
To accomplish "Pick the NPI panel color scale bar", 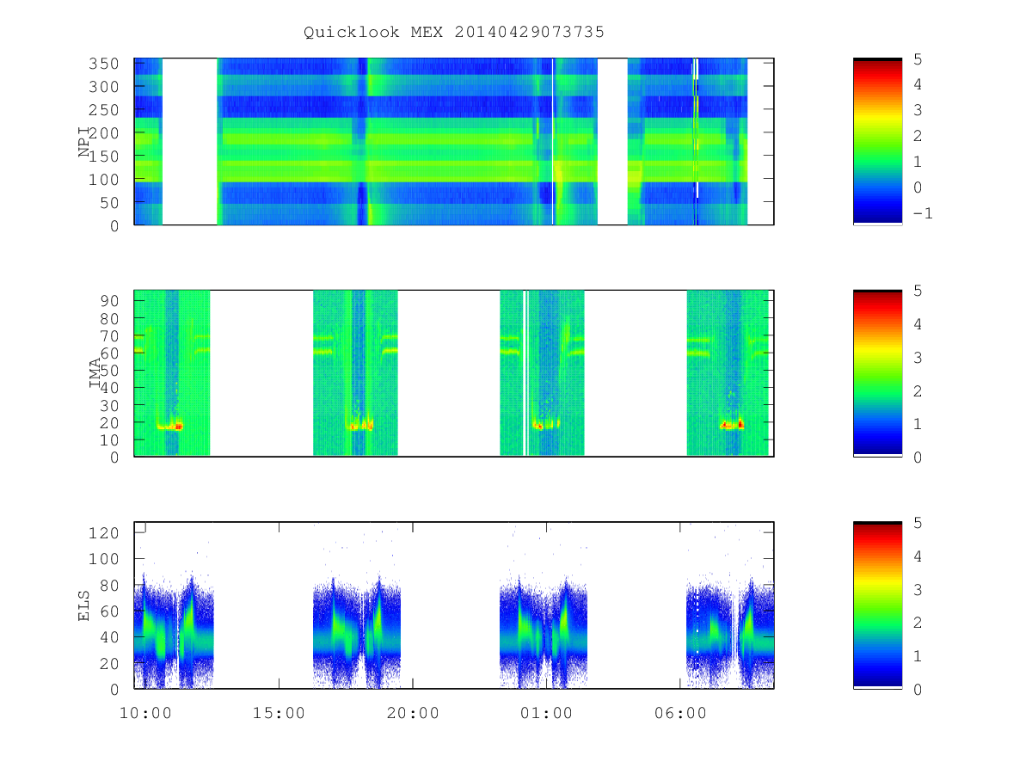I will pos(877,142).
